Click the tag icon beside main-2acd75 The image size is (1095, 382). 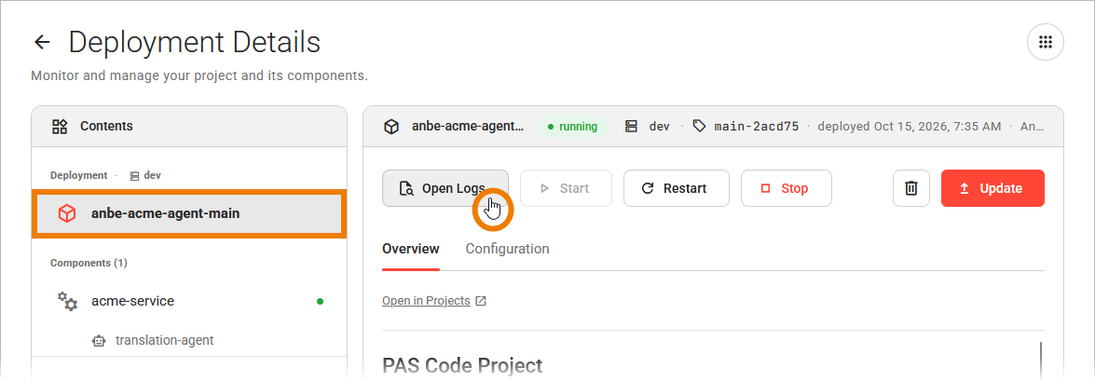[699, 127]
